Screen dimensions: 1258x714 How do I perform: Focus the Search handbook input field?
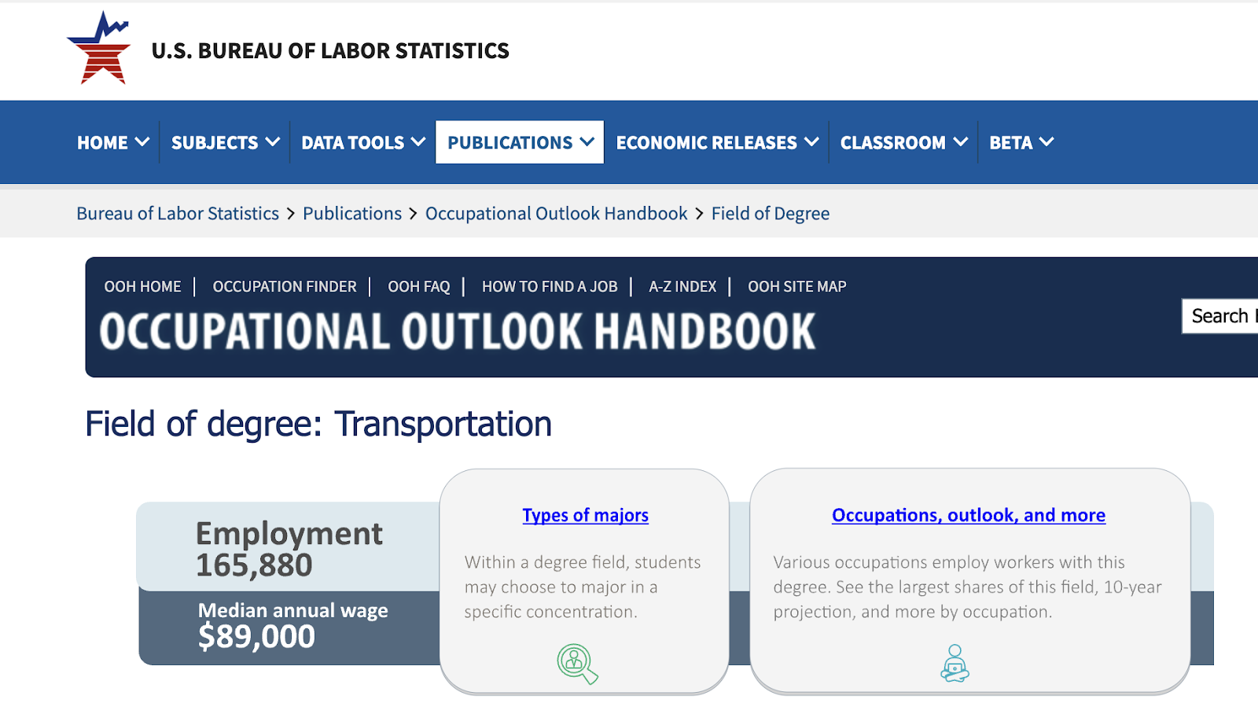tap(1220, 316)
